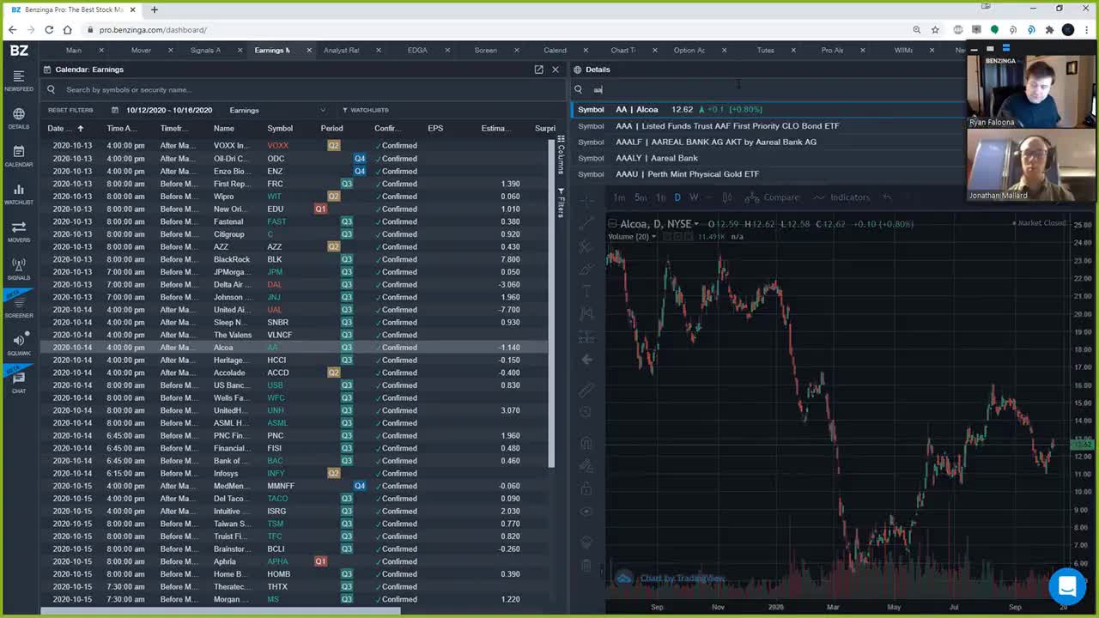Select AAA Listed Funds Trust result
The height and width of the screenshot is (618, 1099).
click(768, 126)
